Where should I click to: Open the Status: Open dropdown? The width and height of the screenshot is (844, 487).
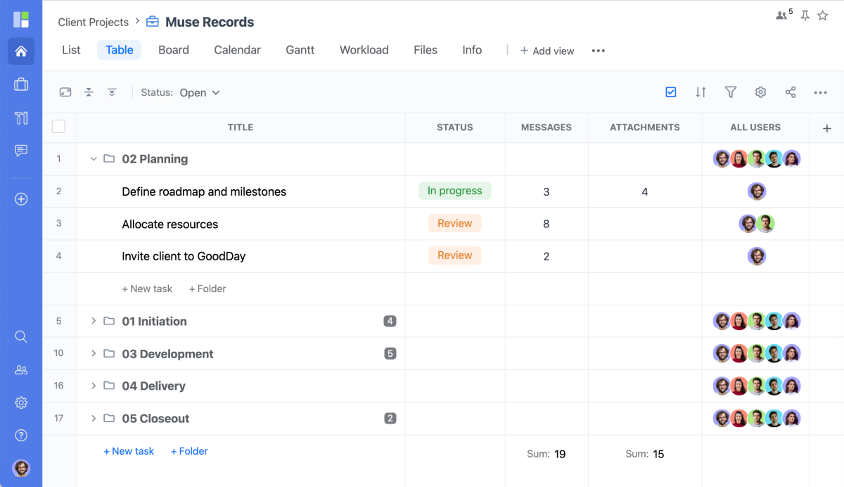(181, 92)
